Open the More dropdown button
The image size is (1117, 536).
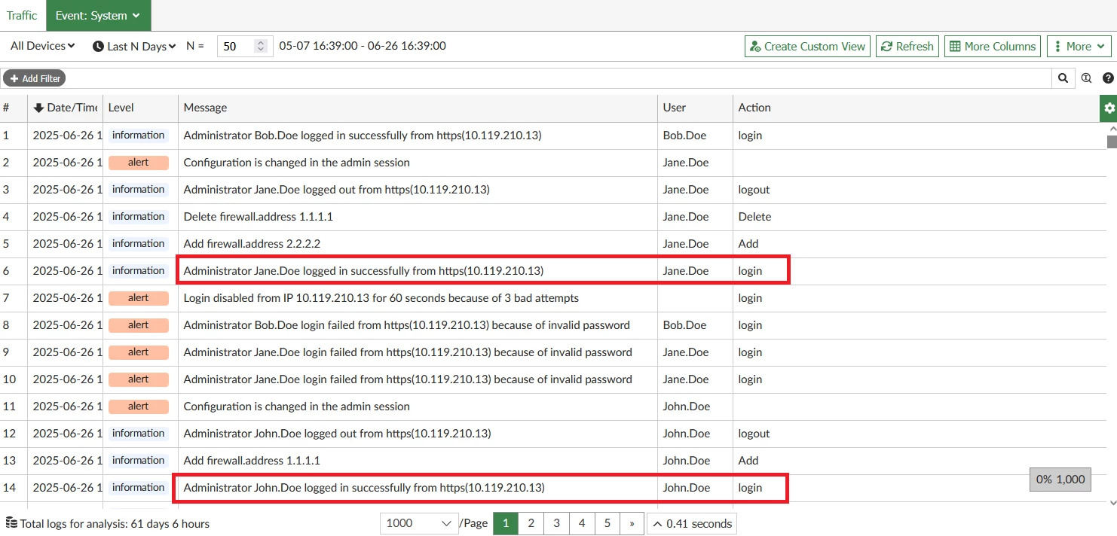click(1079, 46)
